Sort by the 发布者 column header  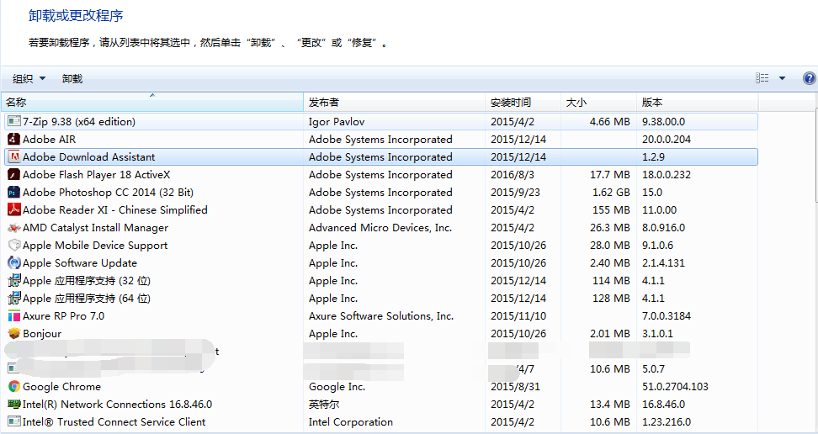point(395,103)
